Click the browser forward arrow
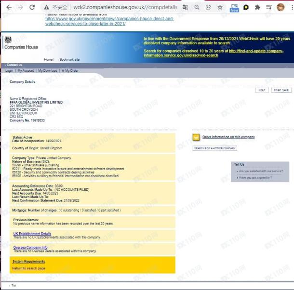Screen dimensions: 294x290 point(20,7)
